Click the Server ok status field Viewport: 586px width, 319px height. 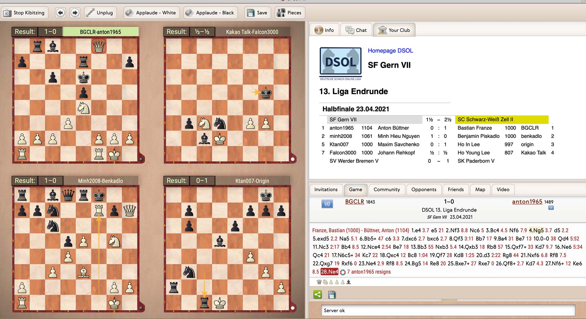tap(448, 310)
